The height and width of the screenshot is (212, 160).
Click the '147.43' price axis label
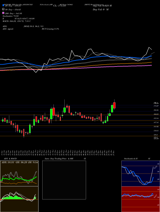(156, 122)
